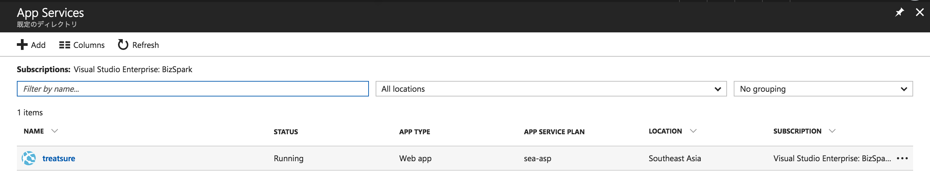Open the treatsure app service link
The height and width of the screenshot is (172, 930).
(x=58, y=159)
